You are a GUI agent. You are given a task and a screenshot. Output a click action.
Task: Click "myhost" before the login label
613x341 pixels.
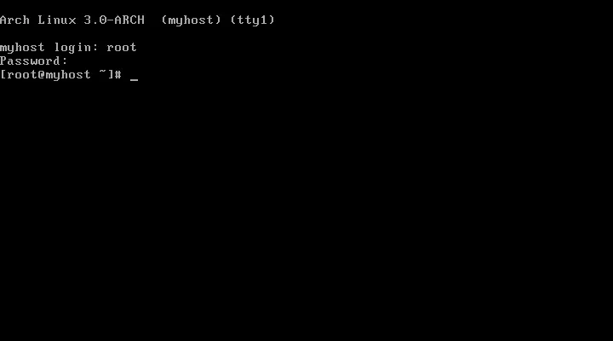coord(22,48)
